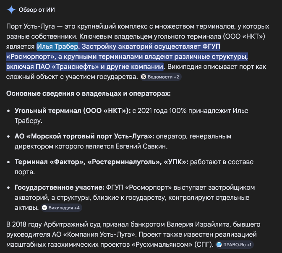
Task: Click the AI sparkle icon
Action: 11,10
